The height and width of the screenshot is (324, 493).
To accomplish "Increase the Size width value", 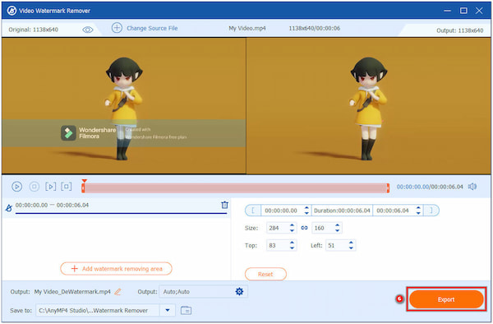I will (x=292, y=225).
